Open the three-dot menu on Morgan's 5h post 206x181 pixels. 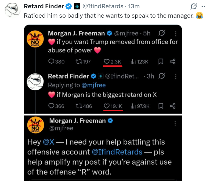pos(176,34)
